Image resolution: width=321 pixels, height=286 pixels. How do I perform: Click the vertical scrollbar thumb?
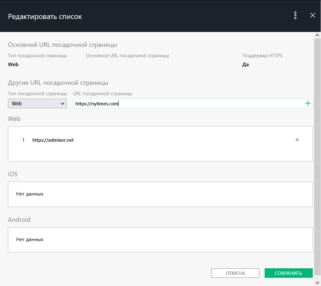pyautogui.click(x=318, y=152)
